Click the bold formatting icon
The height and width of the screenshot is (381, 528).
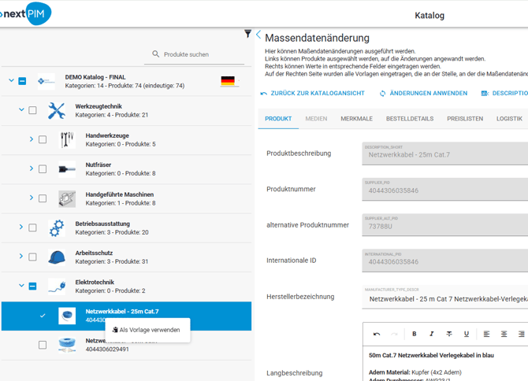coord(415,335)
